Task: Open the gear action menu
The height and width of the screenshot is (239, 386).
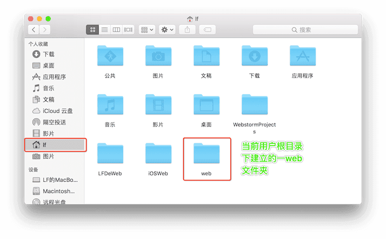Action: coord(167,30)
